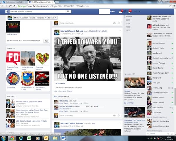Click emoji icon in top comment box
Viewport: 176px width, 141px height.
pyautogui.click(x=119, y=23)
